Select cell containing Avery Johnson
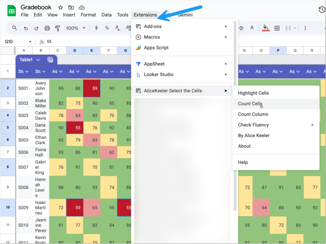The height and width of the screenshot is (244, 326). tap(40, 88)
